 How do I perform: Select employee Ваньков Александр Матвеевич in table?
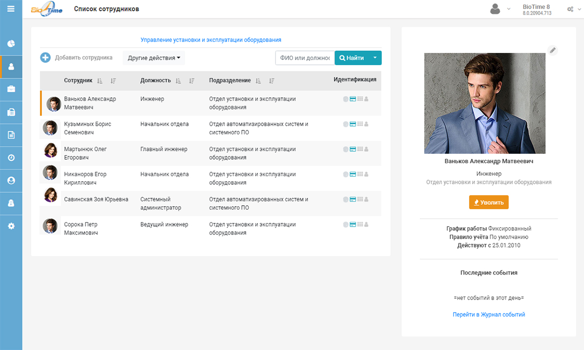coord(90,103)
